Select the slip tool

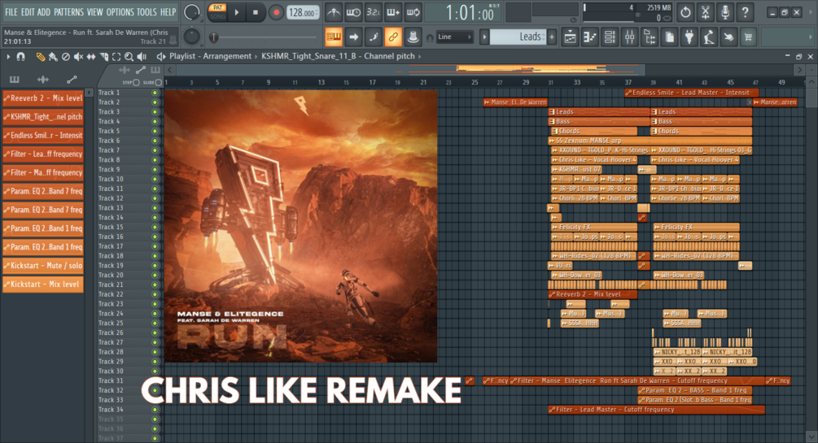pos(91,56)
